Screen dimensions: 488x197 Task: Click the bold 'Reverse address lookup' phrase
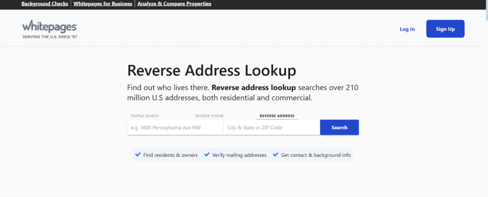[254, 88]
